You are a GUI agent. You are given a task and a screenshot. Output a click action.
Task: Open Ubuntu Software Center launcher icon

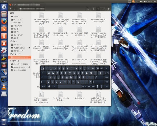(x=4, y=29)
